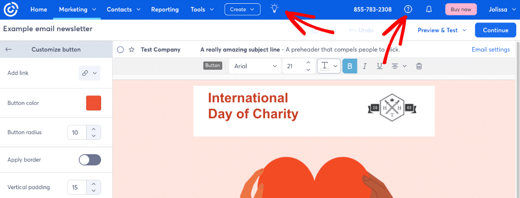This screenshot has width=520, height=198.
Task: Click the Button radius input field
Action: pyautogui.click(x=77, y=132)
